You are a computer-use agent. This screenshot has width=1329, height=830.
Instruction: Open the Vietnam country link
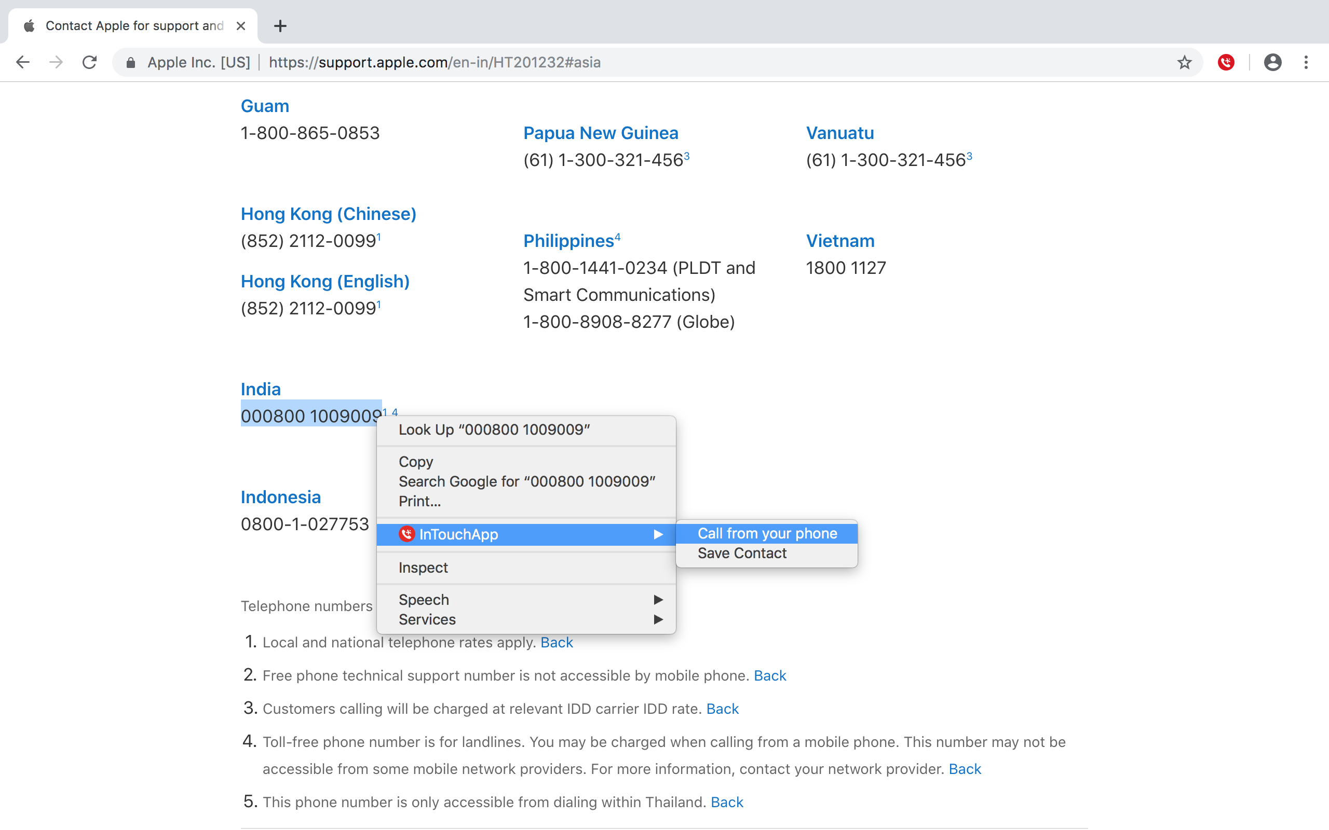[839, 240]
